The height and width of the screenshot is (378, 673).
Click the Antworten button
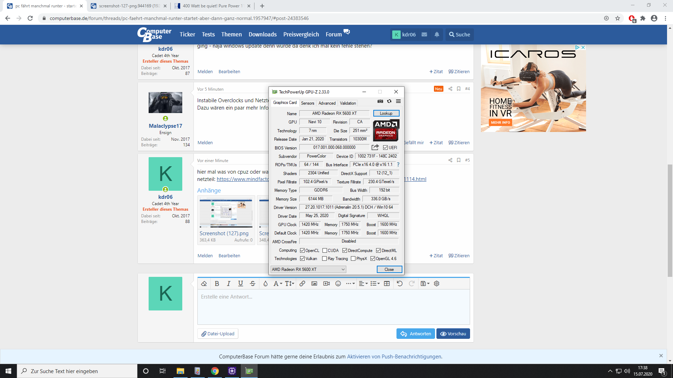[415, 334]
